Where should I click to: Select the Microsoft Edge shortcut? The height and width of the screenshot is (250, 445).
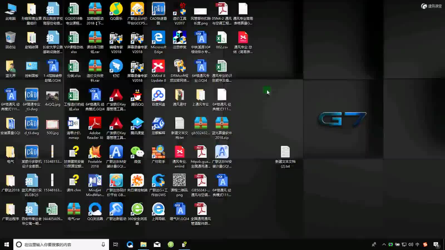pyautogui.click(x=159, y=42)
